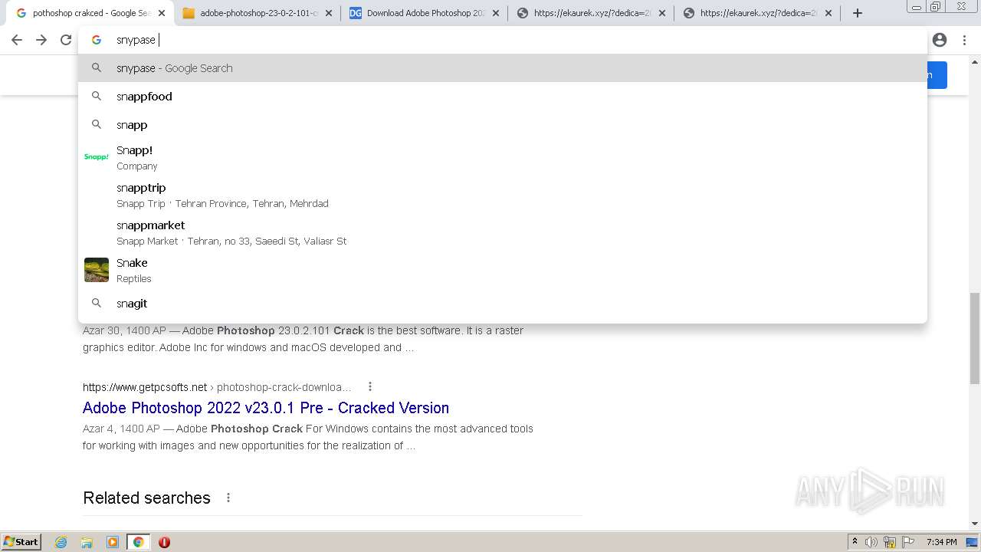This screenshot has width=981, height=552.
Task: Show hidden system tray icons
Action: pos(855,541)
